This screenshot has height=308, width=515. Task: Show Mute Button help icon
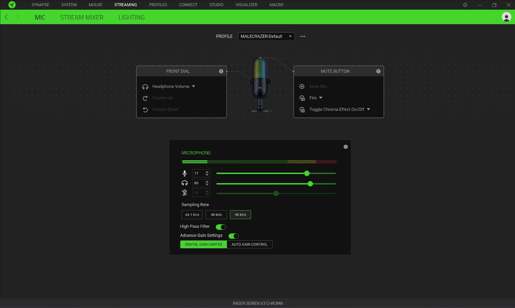pyautogui.click(x=378, y=71)
